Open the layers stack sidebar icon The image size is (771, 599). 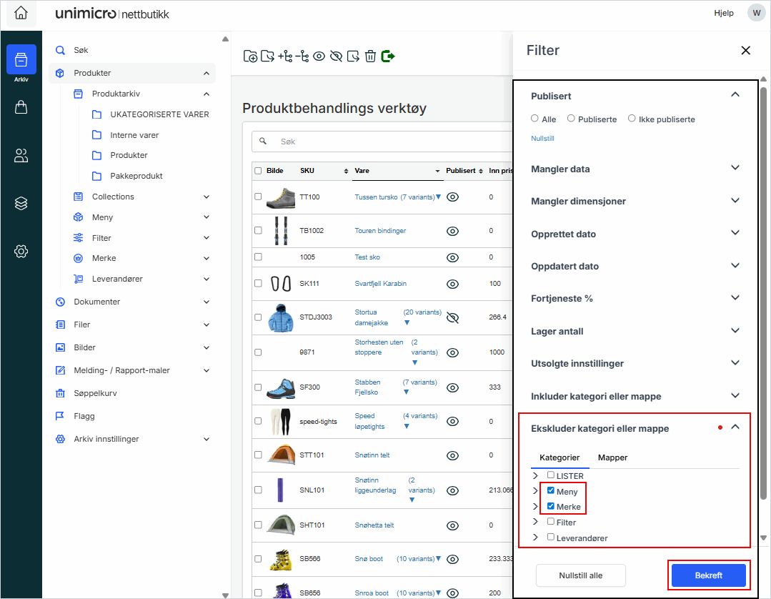point(21,203)
